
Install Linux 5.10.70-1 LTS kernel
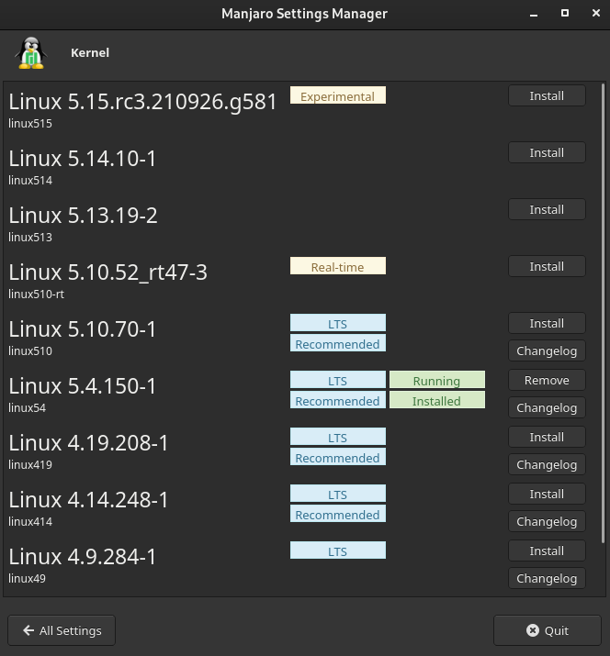547,324
